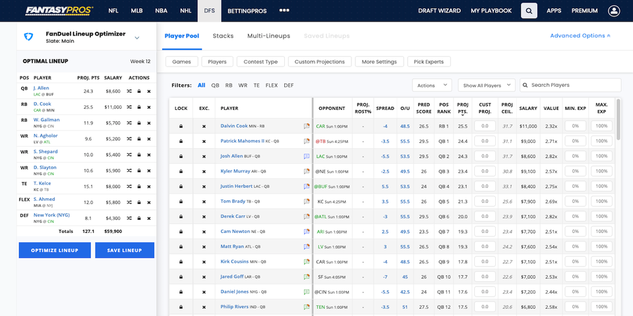Open My Playbook link
Viewport: 633px width, 316px height.
(x=491, y=11)
